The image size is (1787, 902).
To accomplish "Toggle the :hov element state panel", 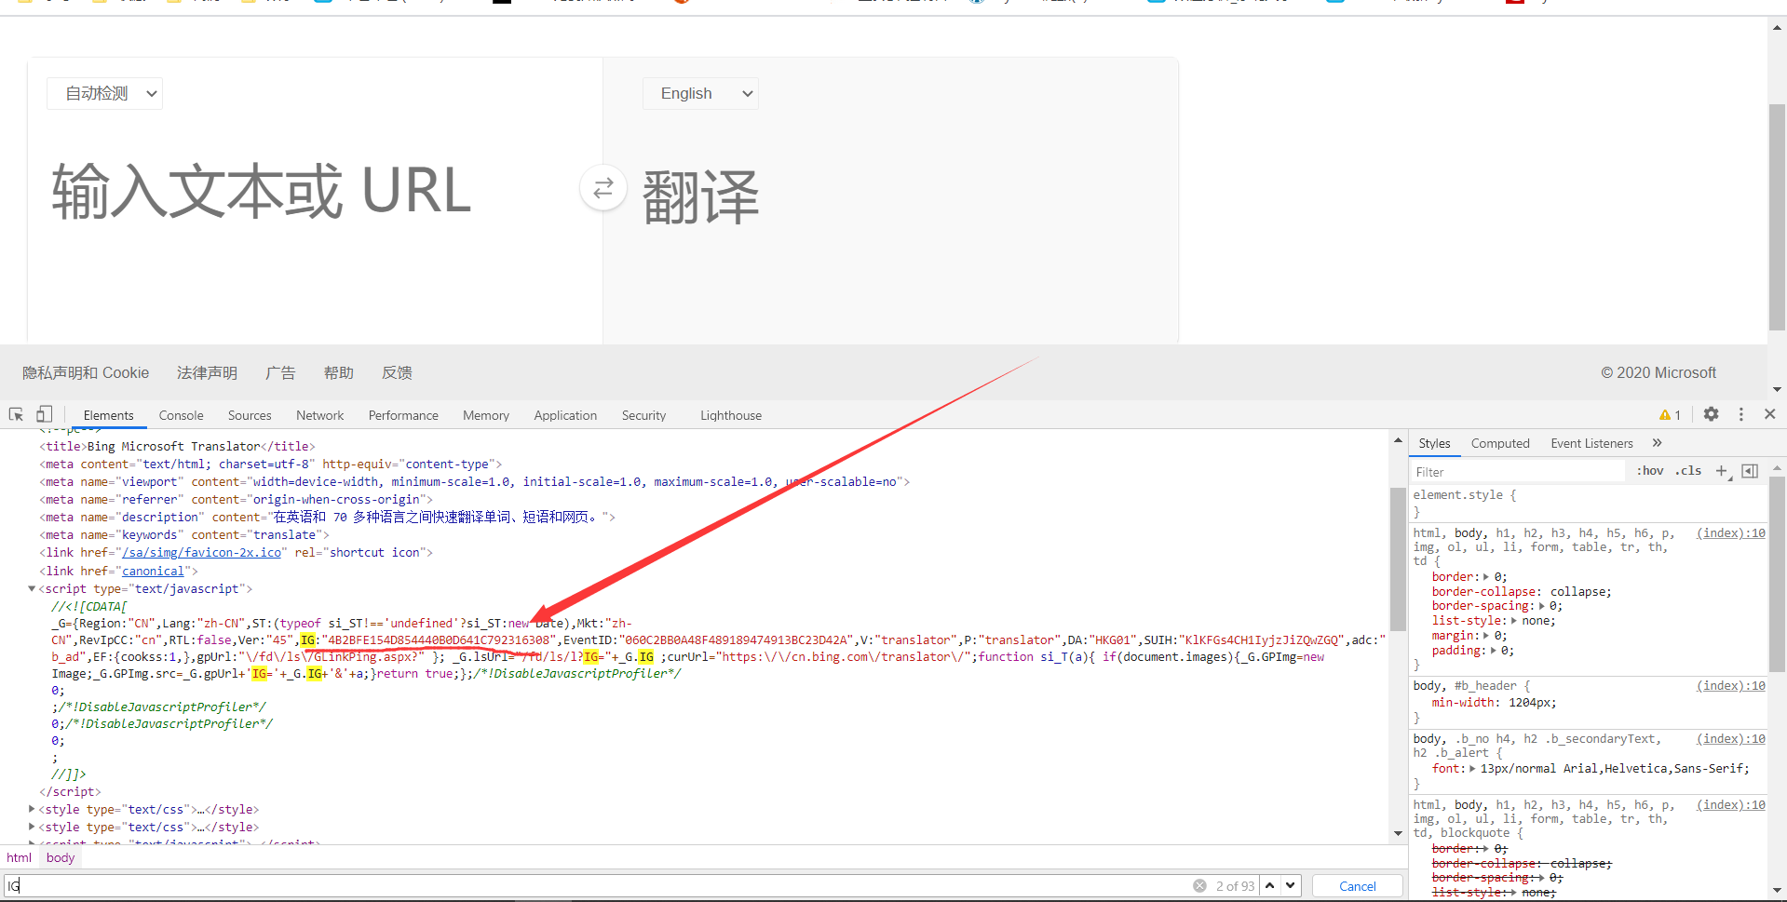I will pyautogui.click(x=1650, y=471).
